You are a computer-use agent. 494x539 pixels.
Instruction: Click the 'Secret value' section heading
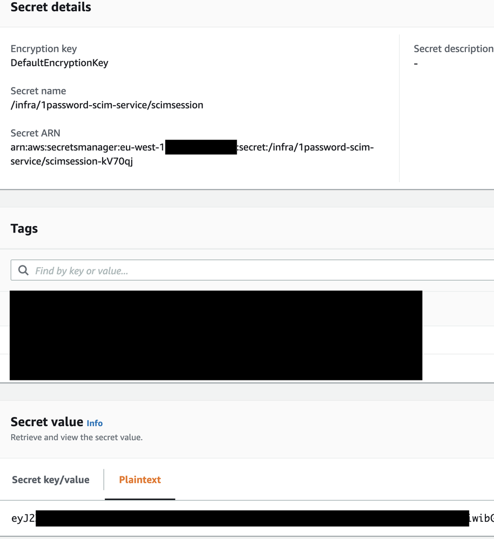pyautogui.click(x=47, y=421)
